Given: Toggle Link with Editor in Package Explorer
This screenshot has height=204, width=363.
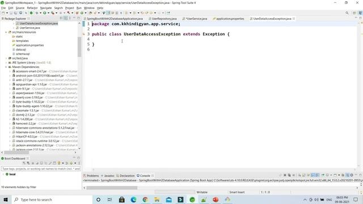Looking at the screenshot, I should coord(66,18).
